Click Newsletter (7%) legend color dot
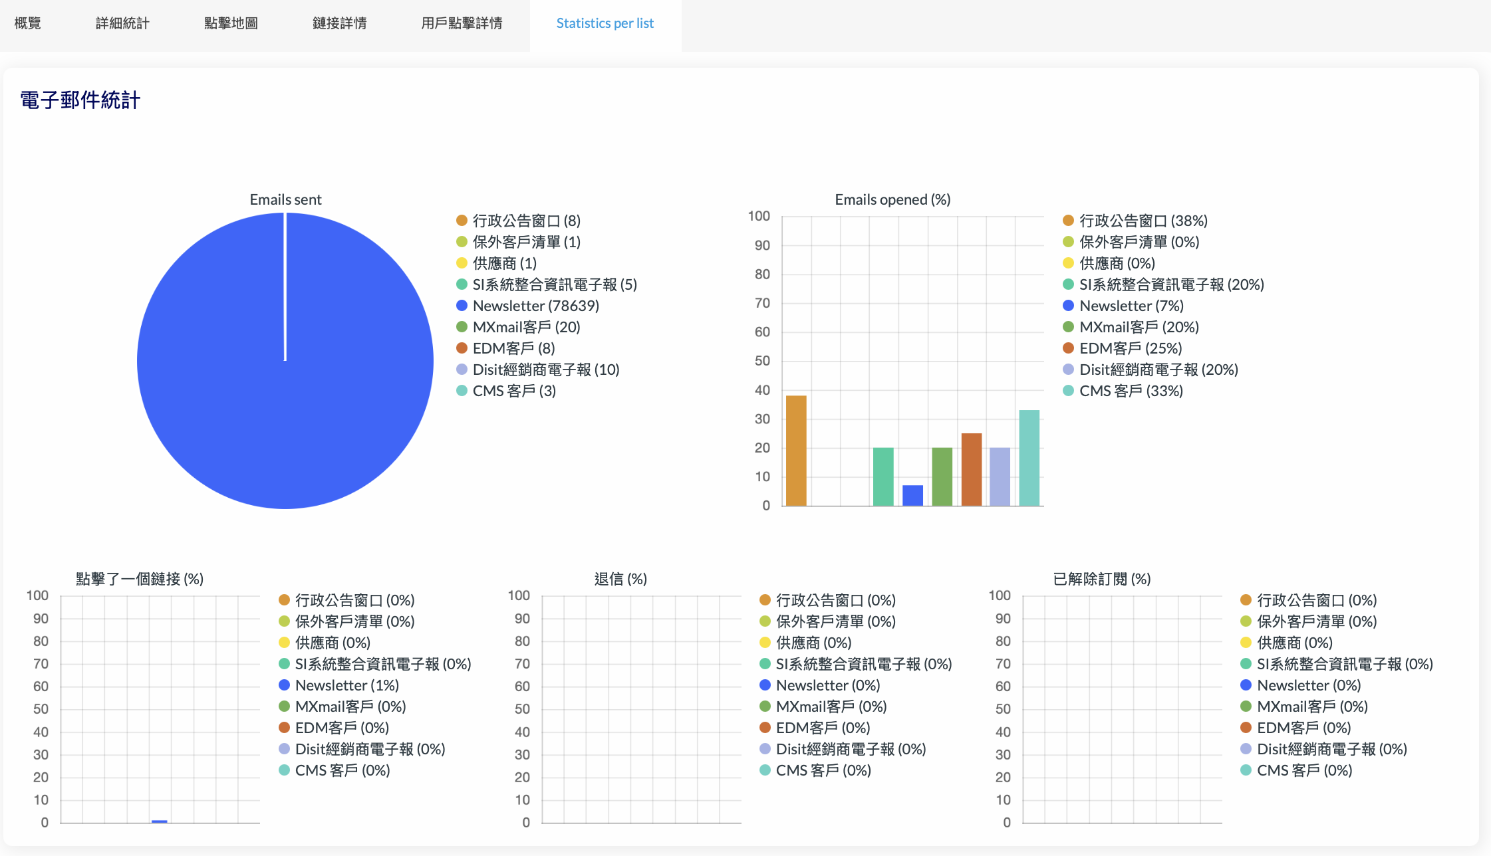 (x=1068, y=306)
